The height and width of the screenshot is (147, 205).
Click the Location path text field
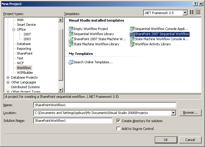[x=102, y=113]
